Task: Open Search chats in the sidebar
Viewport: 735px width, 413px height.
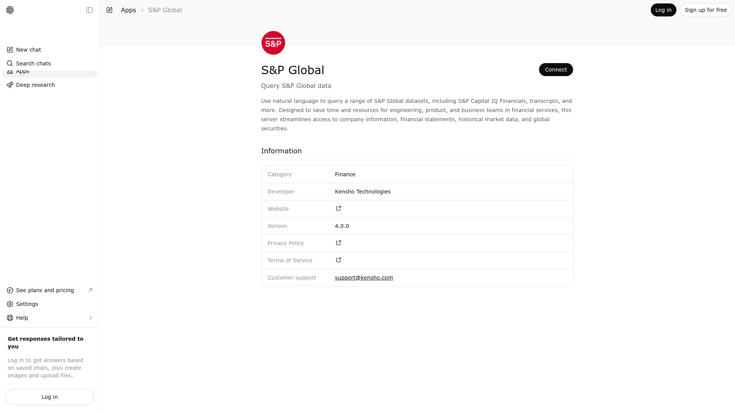Action: coord(50,63)
